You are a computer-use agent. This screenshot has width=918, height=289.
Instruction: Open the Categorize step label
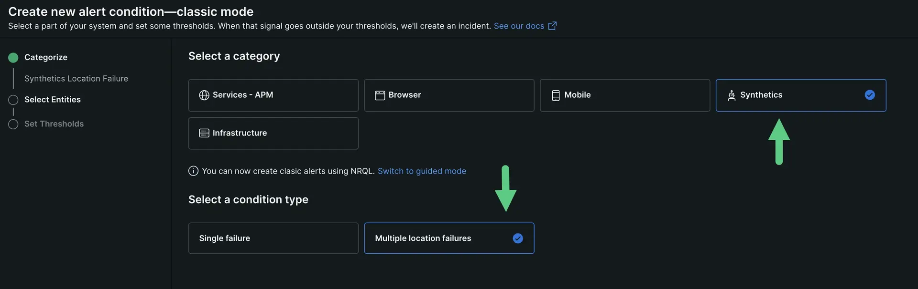pos(46,57)
